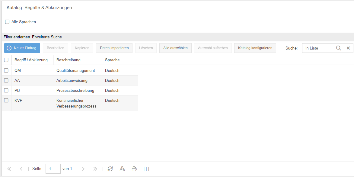
Task: Enable the Alle Sprachen checkbox
Action: (7, 22)
